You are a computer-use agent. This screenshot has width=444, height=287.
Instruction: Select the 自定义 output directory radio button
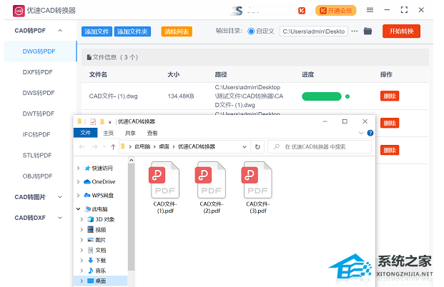(x=251, y=31)
